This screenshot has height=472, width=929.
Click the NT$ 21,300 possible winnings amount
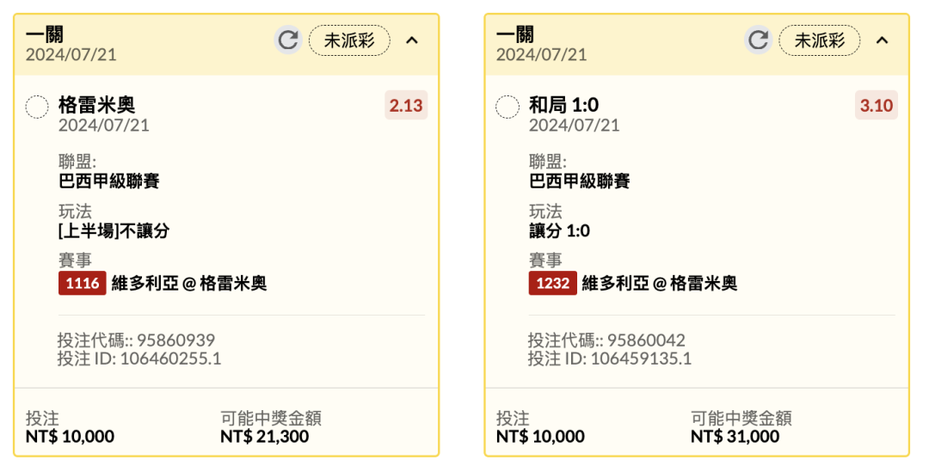[264, 437]
